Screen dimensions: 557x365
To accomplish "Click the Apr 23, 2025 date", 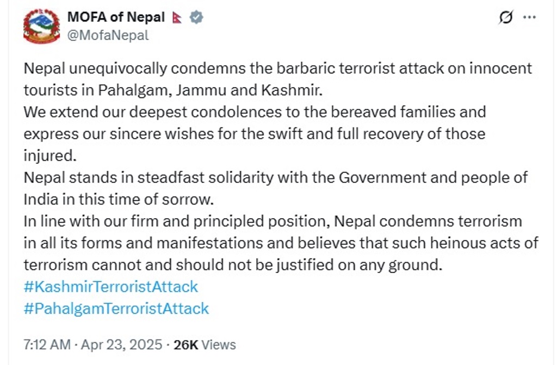I will (121, 345).
